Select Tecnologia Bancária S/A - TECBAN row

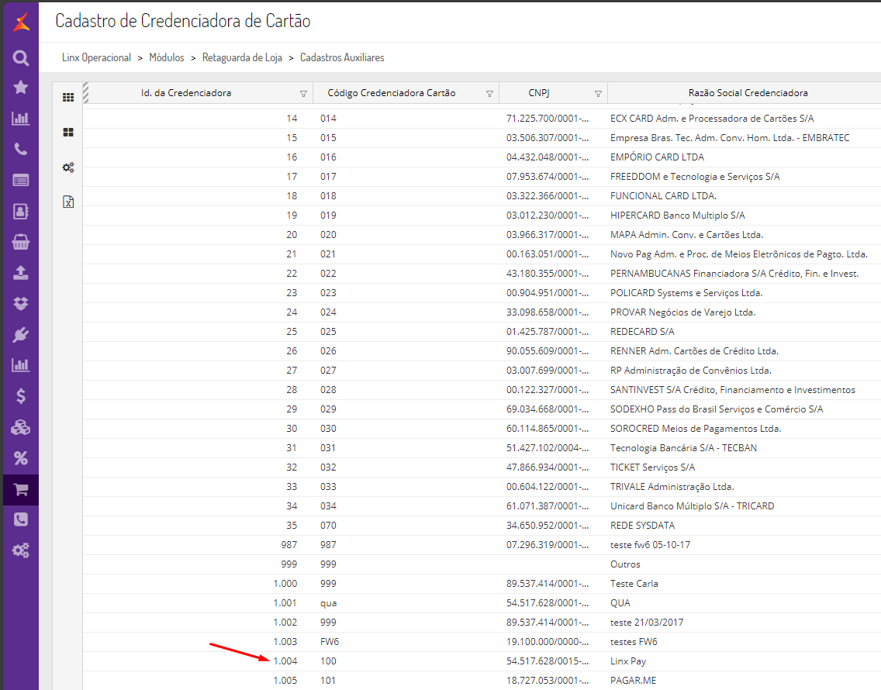tap(482, 448)
